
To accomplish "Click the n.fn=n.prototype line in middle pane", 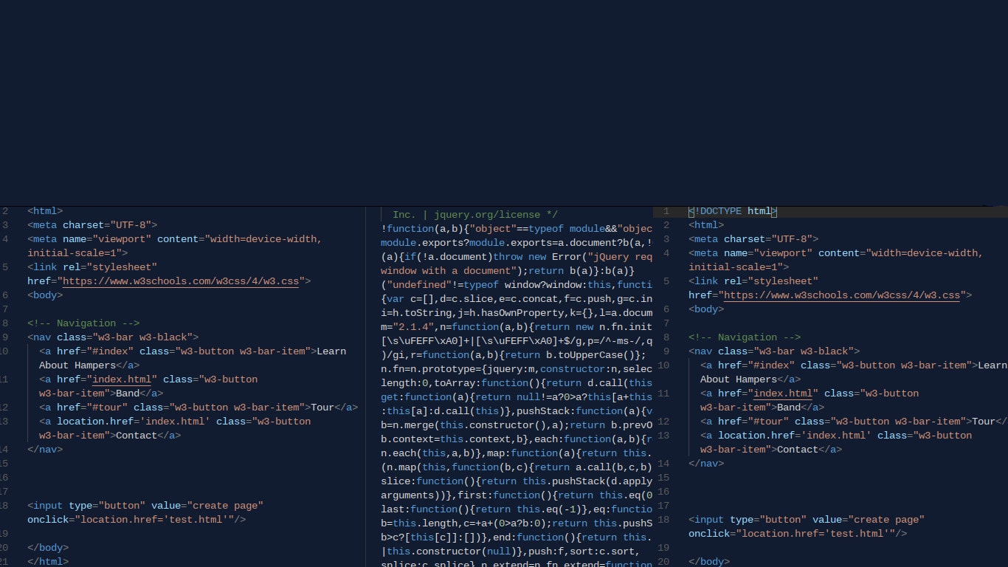I will coord(517,369).
